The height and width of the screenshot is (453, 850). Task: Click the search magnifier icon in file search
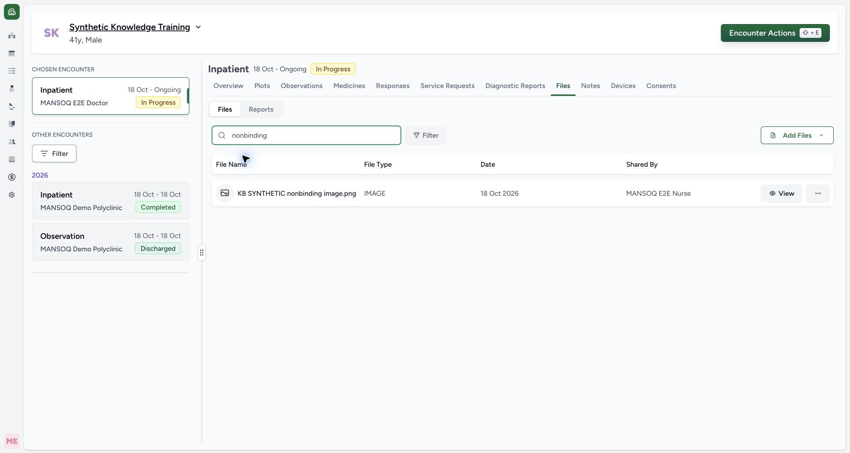tap(222, 135)
